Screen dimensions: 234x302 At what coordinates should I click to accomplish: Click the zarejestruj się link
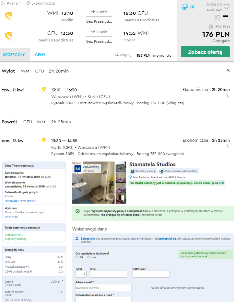tap(167, 239)
